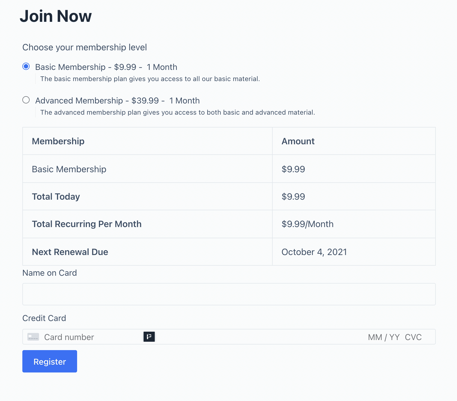Click the Membership column header
The image size is (457, 401).
click(x=58, y=141)
